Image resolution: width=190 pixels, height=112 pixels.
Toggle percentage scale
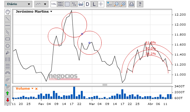click(x=74, y=4)
